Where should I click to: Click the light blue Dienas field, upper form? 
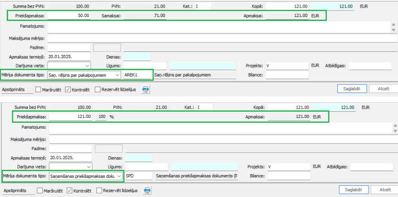[137, 57]
